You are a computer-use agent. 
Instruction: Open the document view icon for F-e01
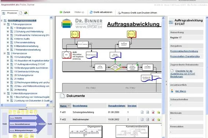tap(142, 112)
